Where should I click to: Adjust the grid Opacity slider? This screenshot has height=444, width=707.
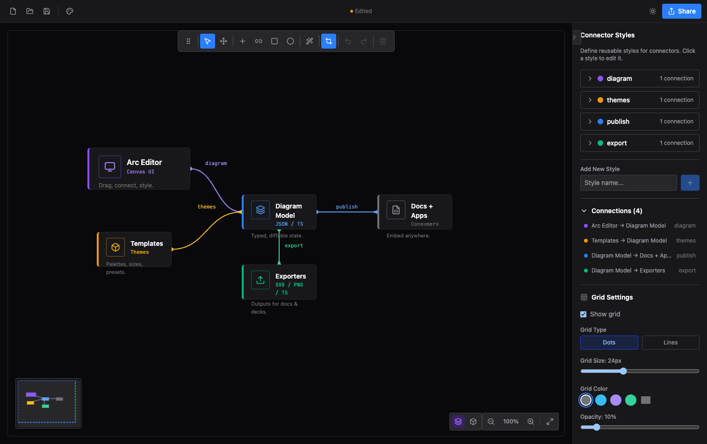pyautogui.click(x=640, y=427)
